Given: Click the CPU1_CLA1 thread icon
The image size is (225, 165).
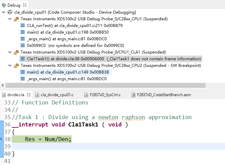Looking at the screenshot, I should 16,52.
